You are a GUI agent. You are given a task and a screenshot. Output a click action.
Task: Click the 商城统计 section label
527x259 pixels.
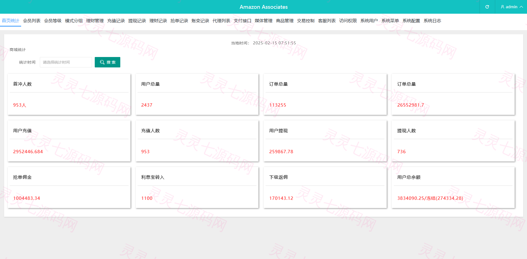click(18, 50)
